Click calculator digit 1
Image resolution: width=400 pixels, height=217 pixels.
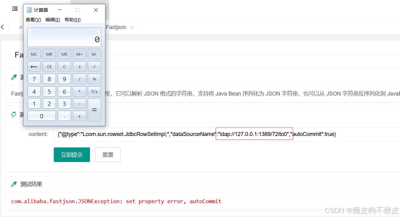[x=34, y=104]
